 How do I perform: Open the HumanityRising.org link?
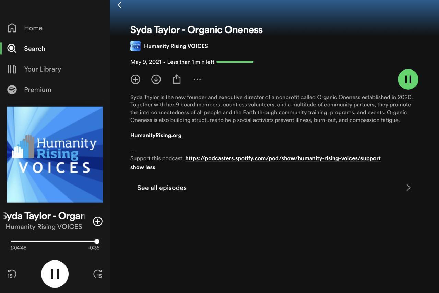click(156, 135)
